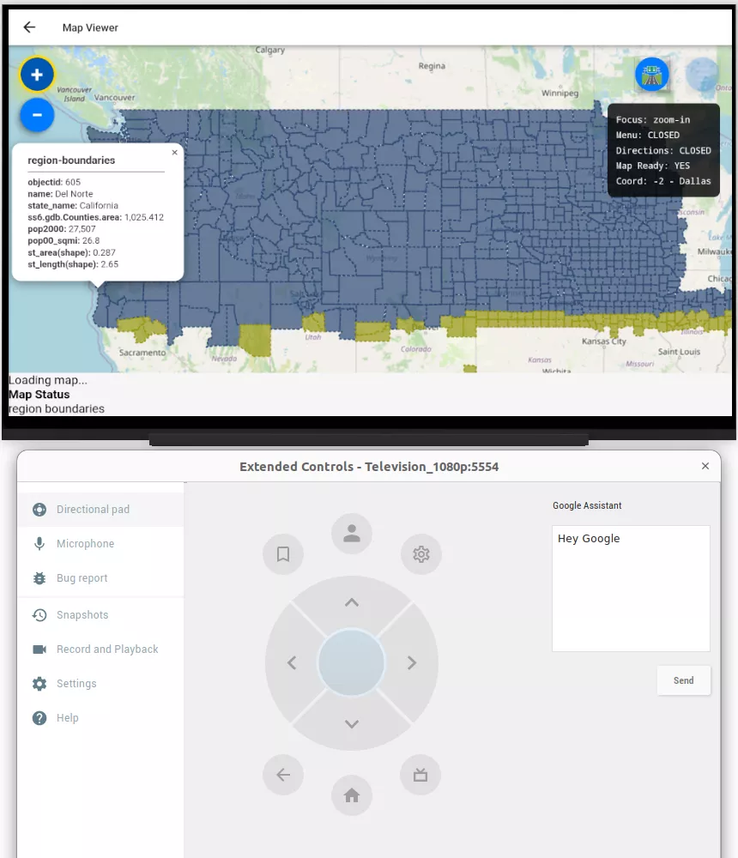738x858 pixels.
Task: Close the region-boundaries popup
Action: 174,153
